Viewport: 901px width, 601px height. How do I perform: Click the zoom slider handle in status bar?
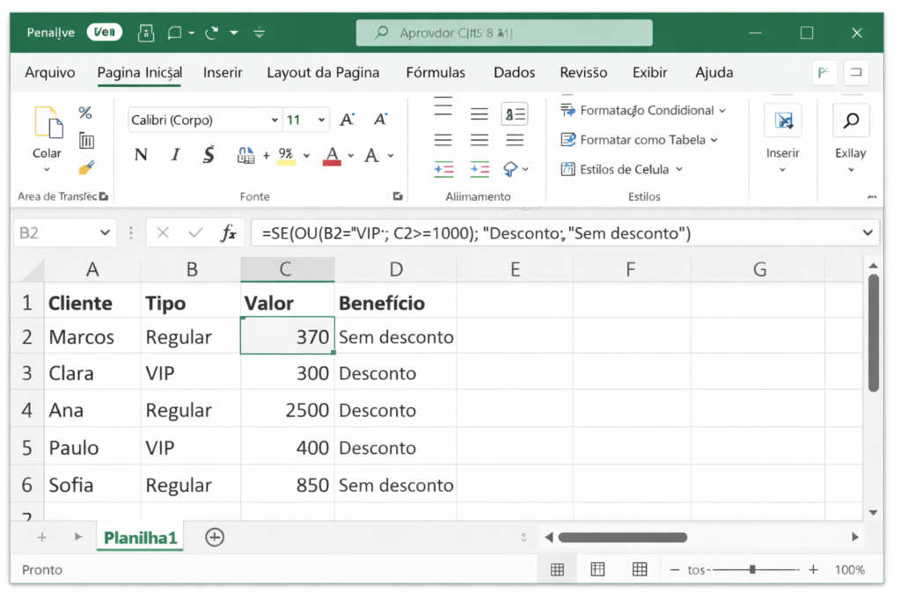click(x=752, y=569)
